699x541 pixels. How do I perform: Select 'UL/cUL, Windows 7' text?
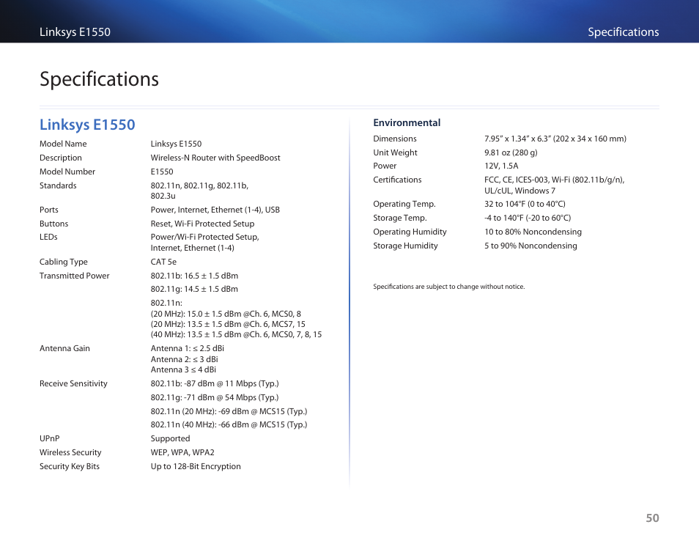(519, 191)
